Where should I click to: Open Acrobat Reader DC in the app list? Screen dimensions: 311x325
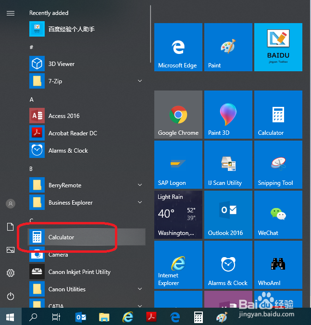(87, 133)
